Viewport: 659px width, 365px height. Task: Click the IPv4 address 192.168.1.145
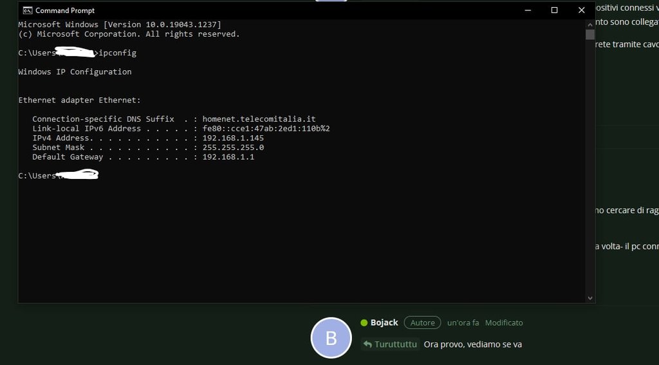coord(233,138)
